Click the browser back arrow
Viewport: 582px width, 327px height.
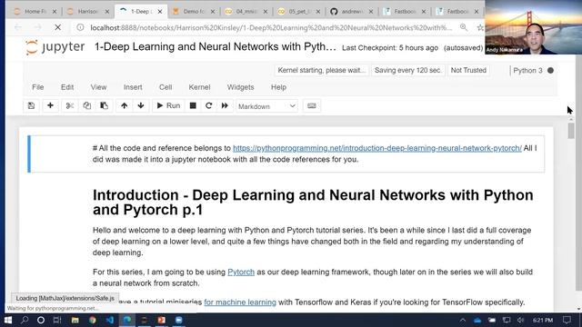18,27
